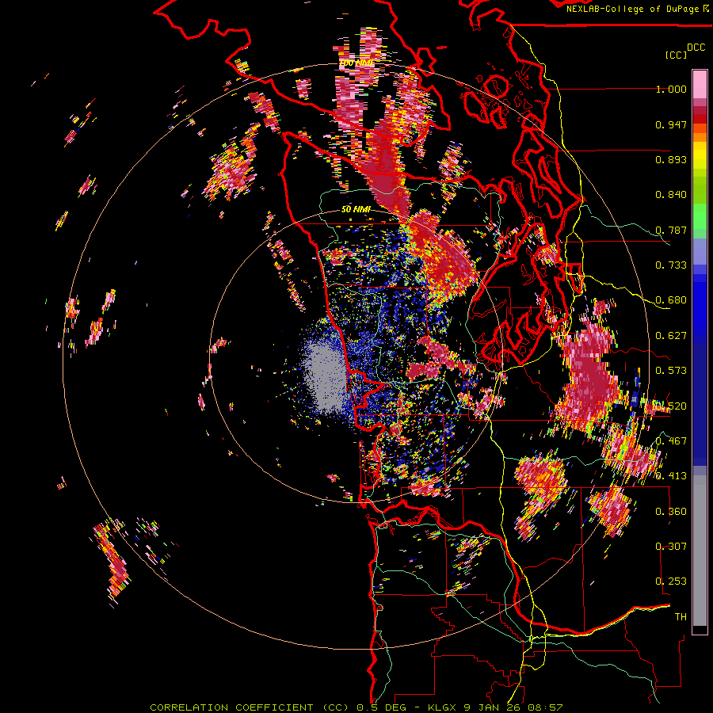Click the 0.573 scale value
This screenshot has width=713, height=713.
[671, 371]
